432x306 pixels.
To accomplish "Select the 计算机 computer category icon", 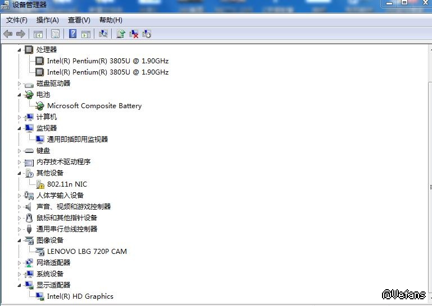I will point(29,117).
